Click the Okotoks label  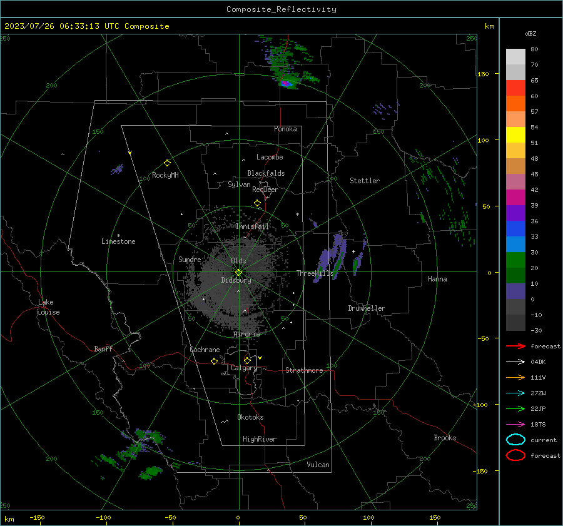point(250,417)
